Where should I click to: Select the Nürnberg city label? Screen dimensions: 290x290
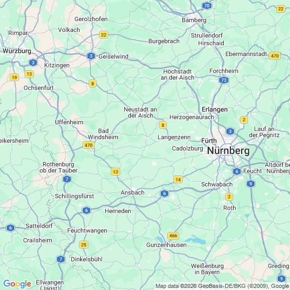[x=228, y=151]
